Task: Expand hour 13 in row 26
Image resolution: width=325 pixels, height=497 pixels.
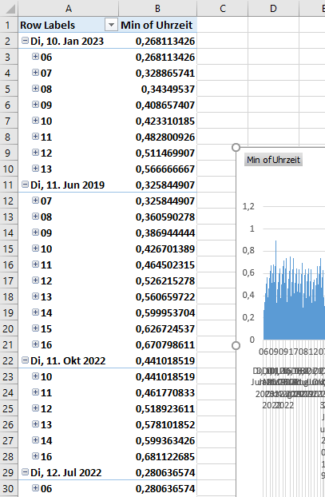Action: pos(35,423)
